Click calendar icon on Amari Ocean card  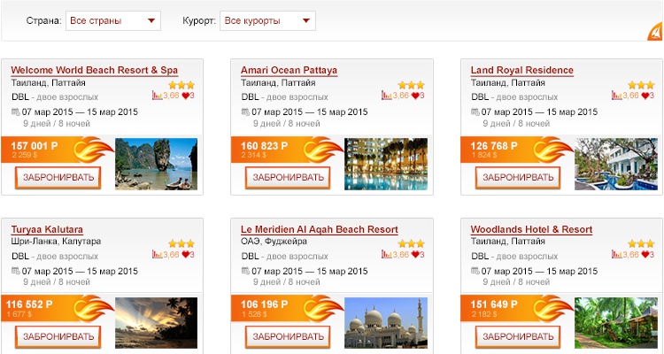(x=245, y=112)
